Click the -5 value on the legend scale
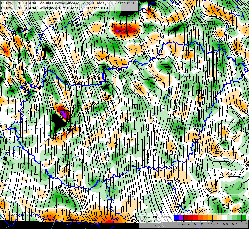This screenshot has width=249, height=229. pos(179,224)
